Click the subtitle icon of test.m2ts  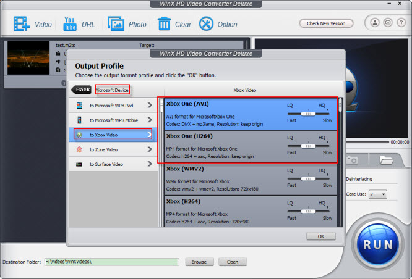[x=58, y=70]
